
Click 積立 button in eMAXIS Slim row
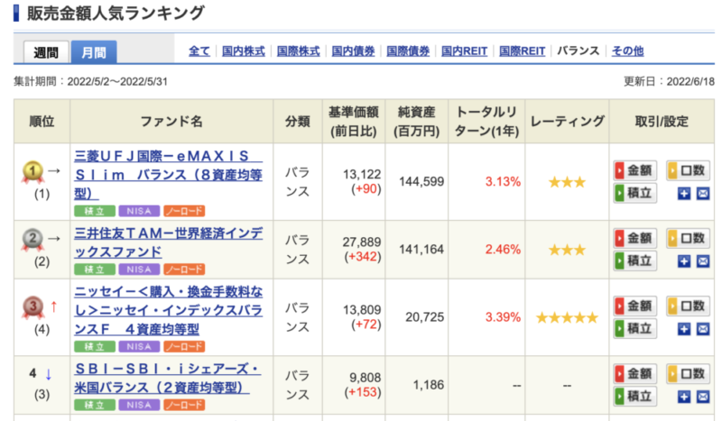pos(635,193)
